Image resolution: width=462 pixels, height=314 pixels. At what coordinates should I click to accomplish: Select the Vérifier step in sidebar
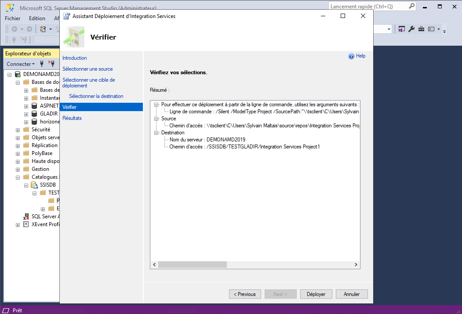click(102, 107)
